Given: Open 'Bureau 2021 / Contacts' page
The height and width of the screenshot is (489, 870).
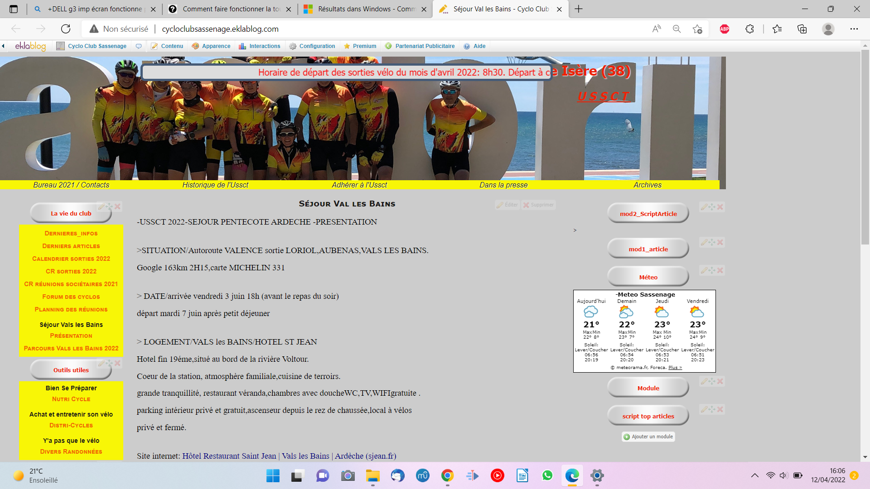Looking at the screenshot, I should tap(71, 185).
